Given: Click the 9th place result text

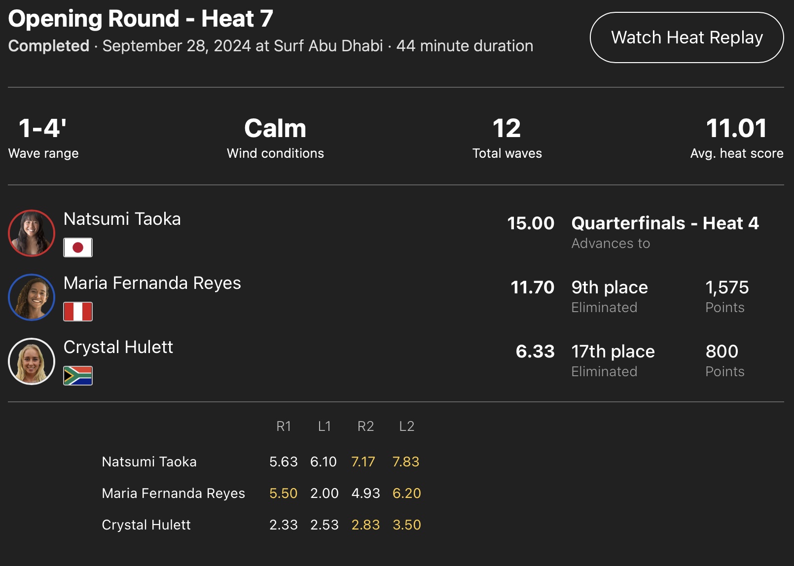Looking at the screenshot, I should (x=610, y=287).
